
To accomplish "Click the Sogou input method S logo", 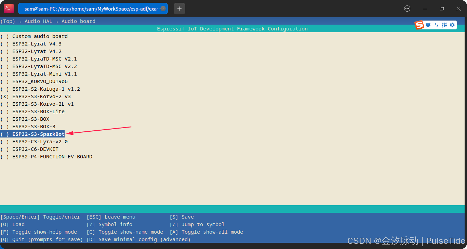I will (x=419, y=25).
